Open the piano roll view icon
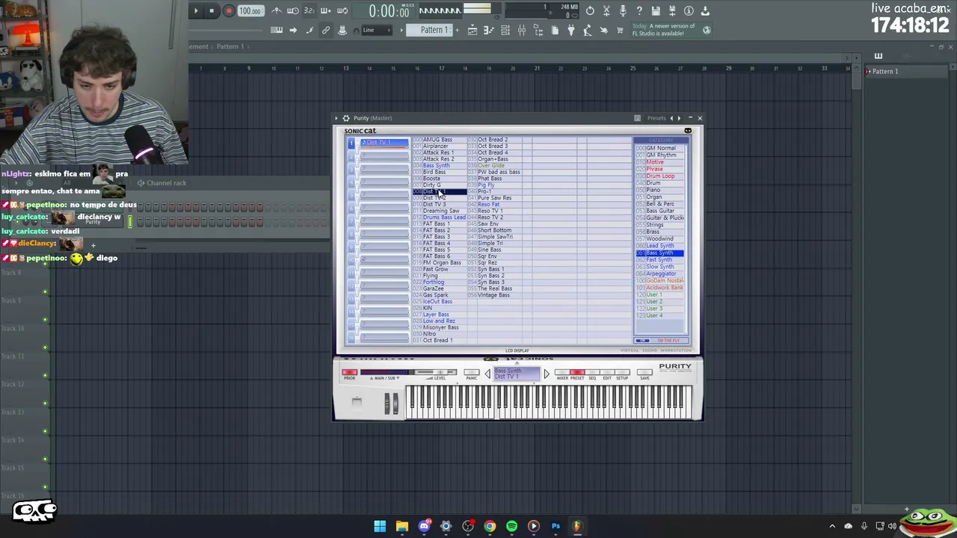Image resolution: width=957 pixels, height=538 pixels. click(489, 30)
